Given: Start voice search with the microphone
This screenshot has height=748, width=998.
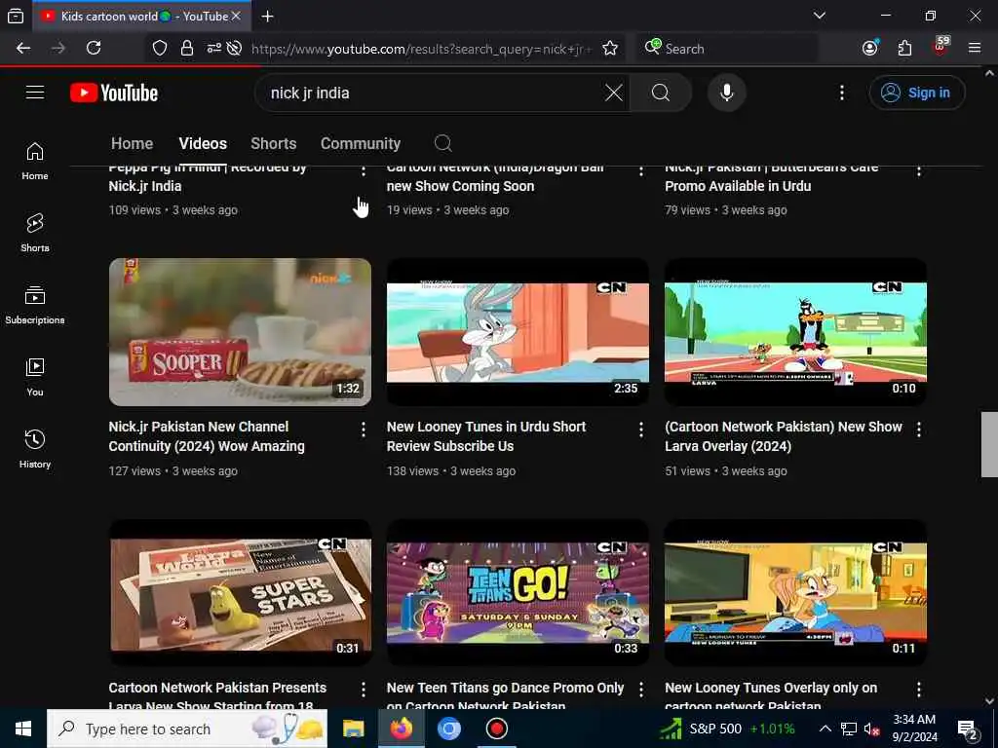Looking at the screenshot, I should [726, 93].
